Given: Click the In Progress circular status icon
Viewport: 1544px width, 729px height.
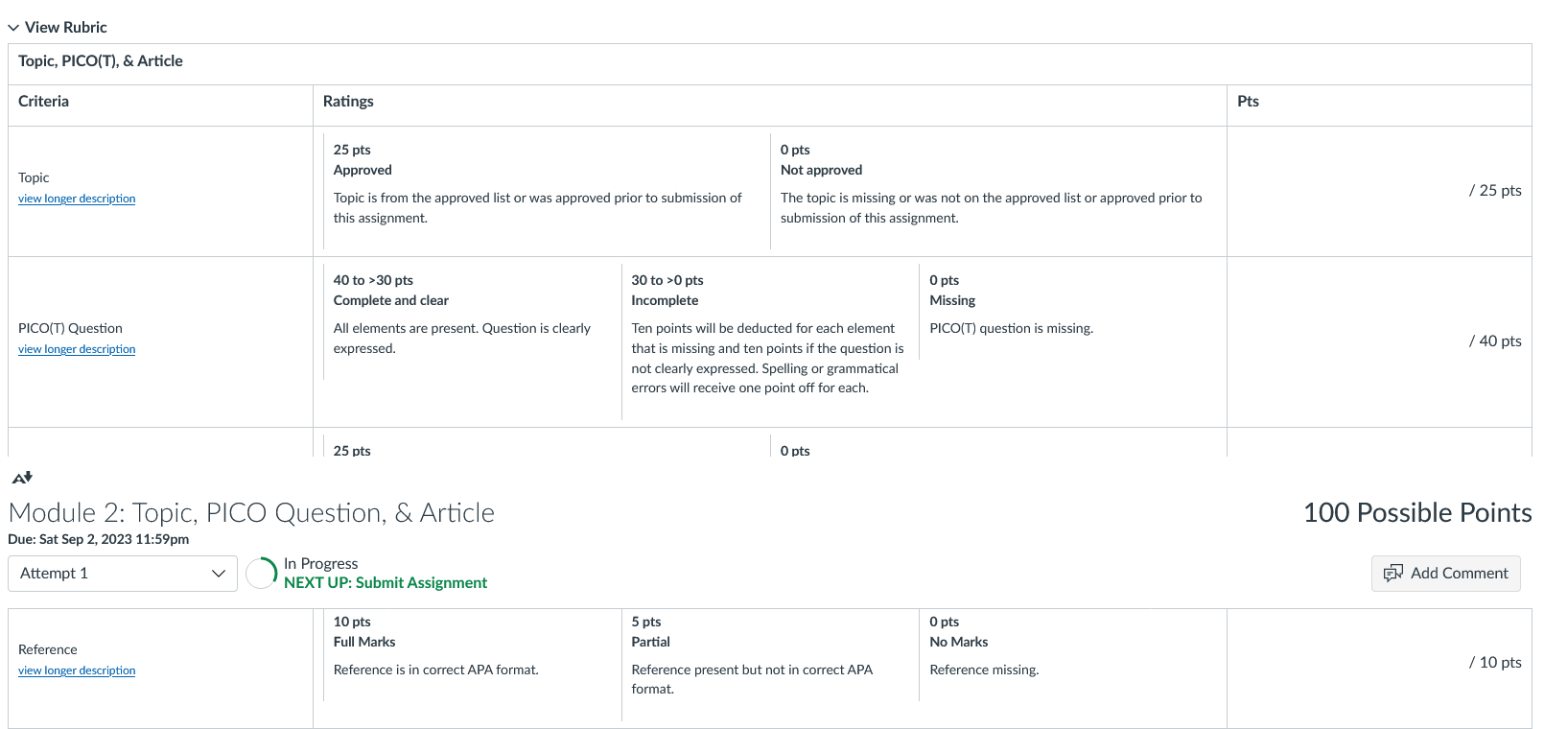Looking at the screenshot, I should tap(262, 574).
